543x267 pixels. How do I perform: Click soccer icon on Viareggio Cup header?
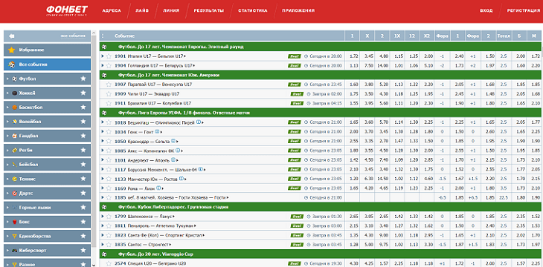[104, 254]
